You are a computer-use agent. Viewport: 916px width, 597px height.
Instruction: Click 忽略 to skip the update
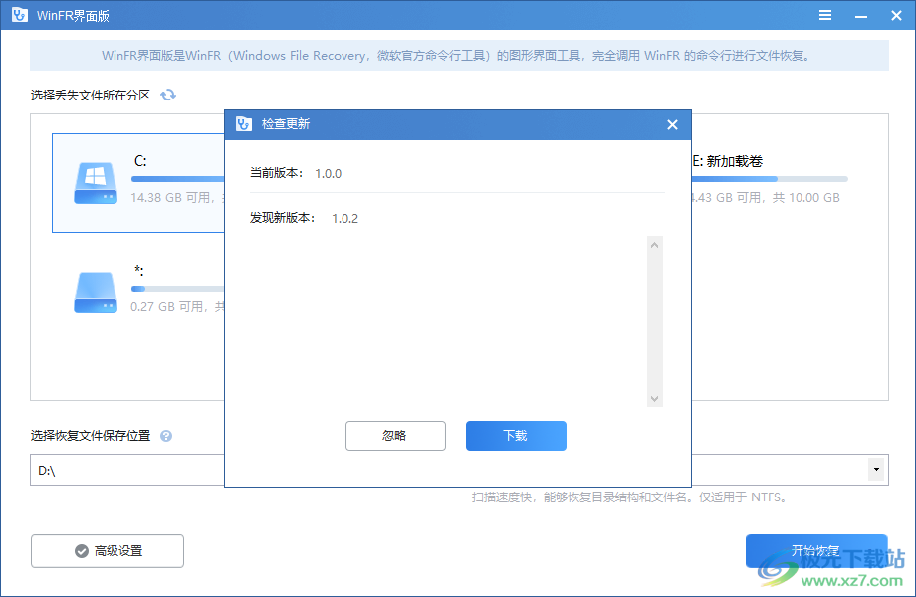pyautogui.click(x=395, y=436)
